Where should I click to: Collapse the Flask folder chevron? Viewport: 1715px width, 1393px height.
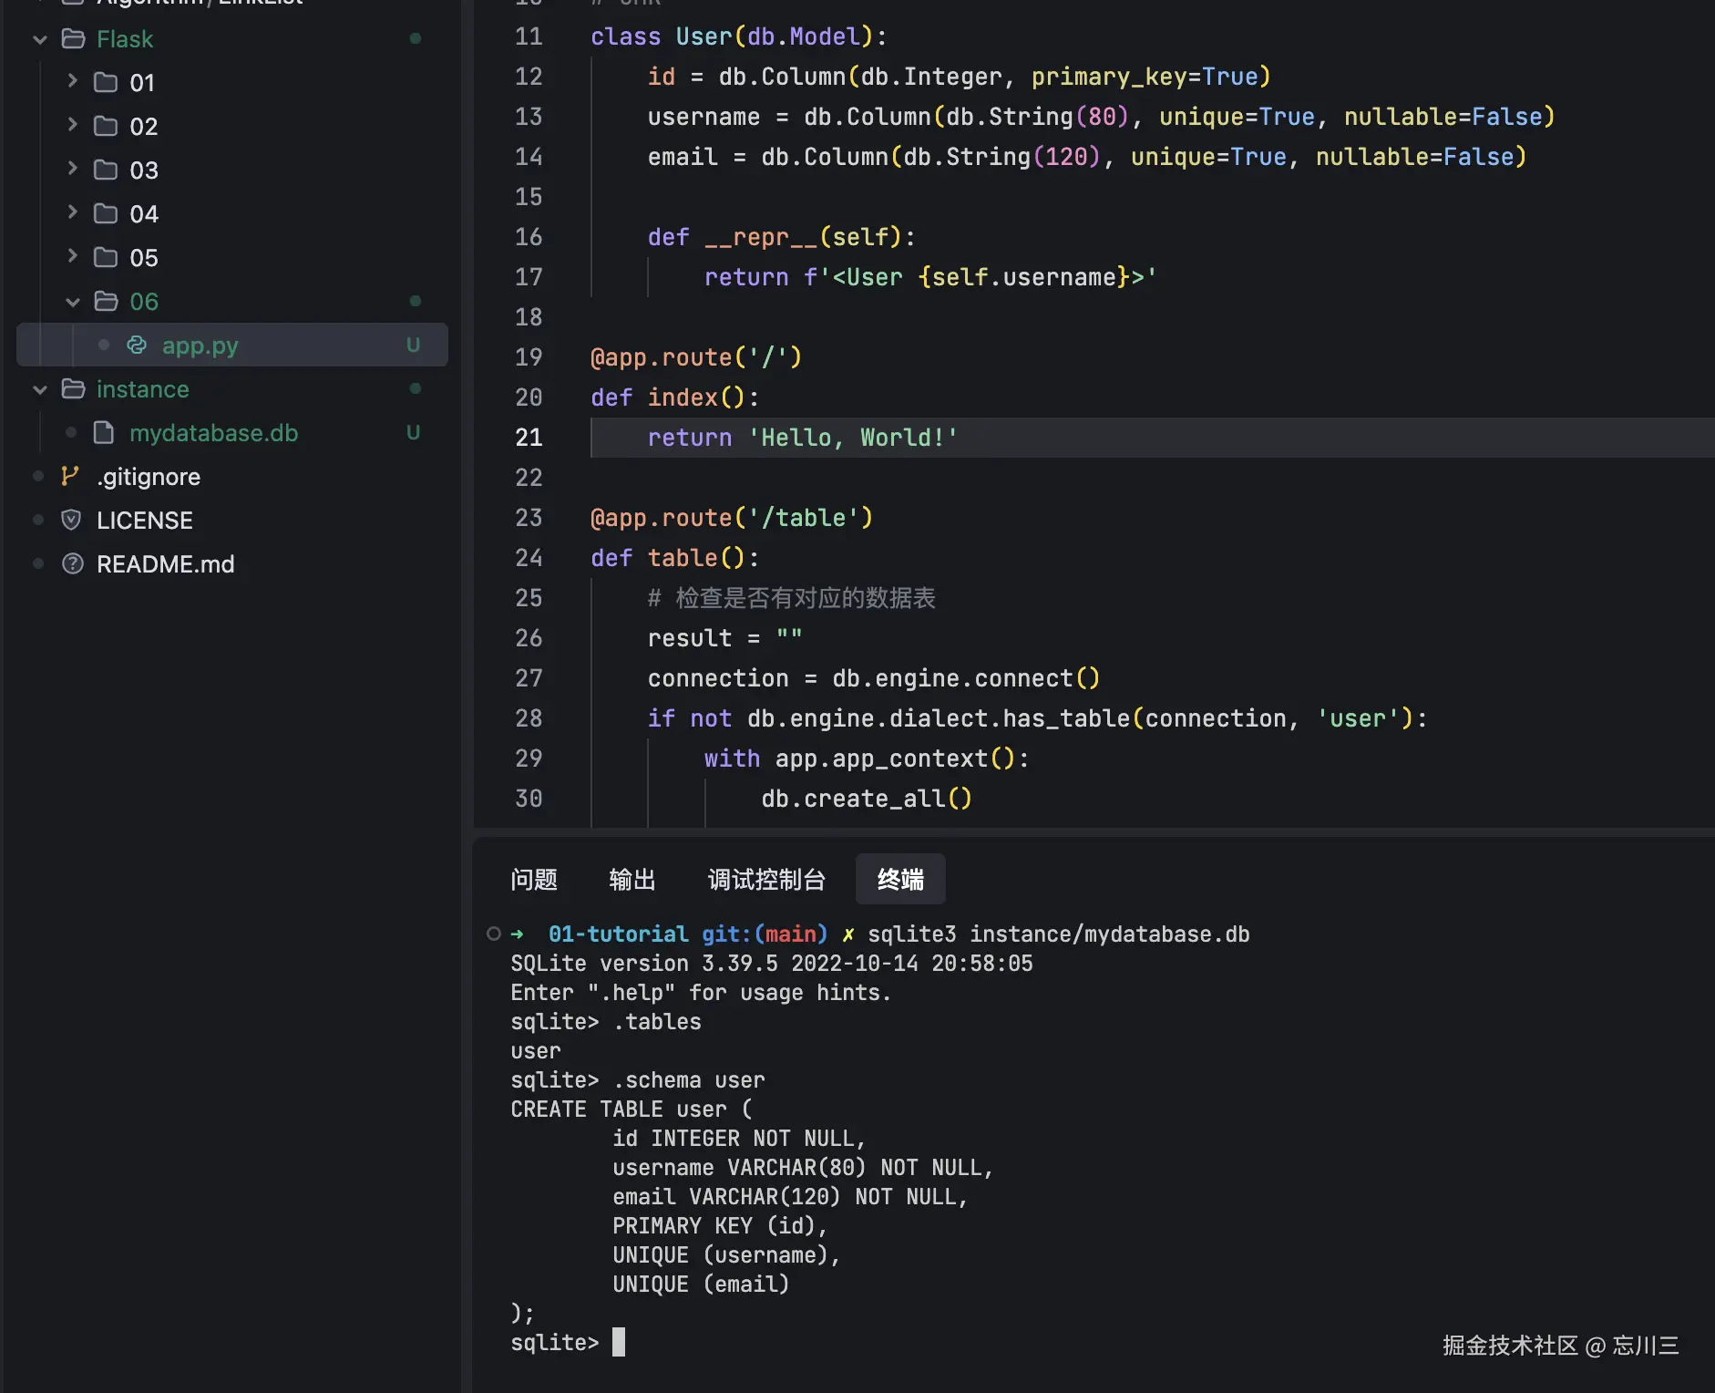click(x=40, y=39)
